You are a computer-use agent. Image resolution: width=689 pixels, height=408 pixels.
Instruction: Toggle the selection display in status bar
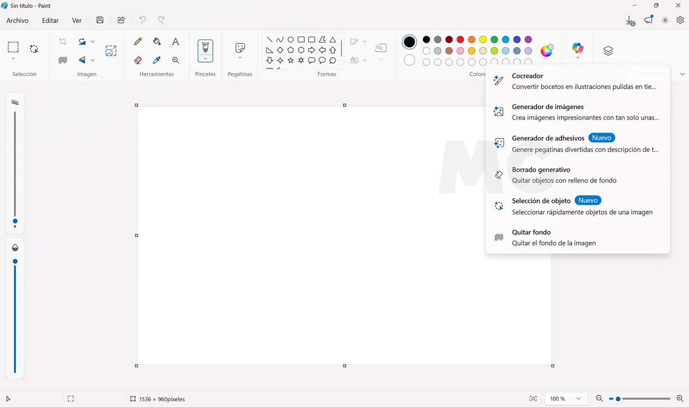click(71, 399)
